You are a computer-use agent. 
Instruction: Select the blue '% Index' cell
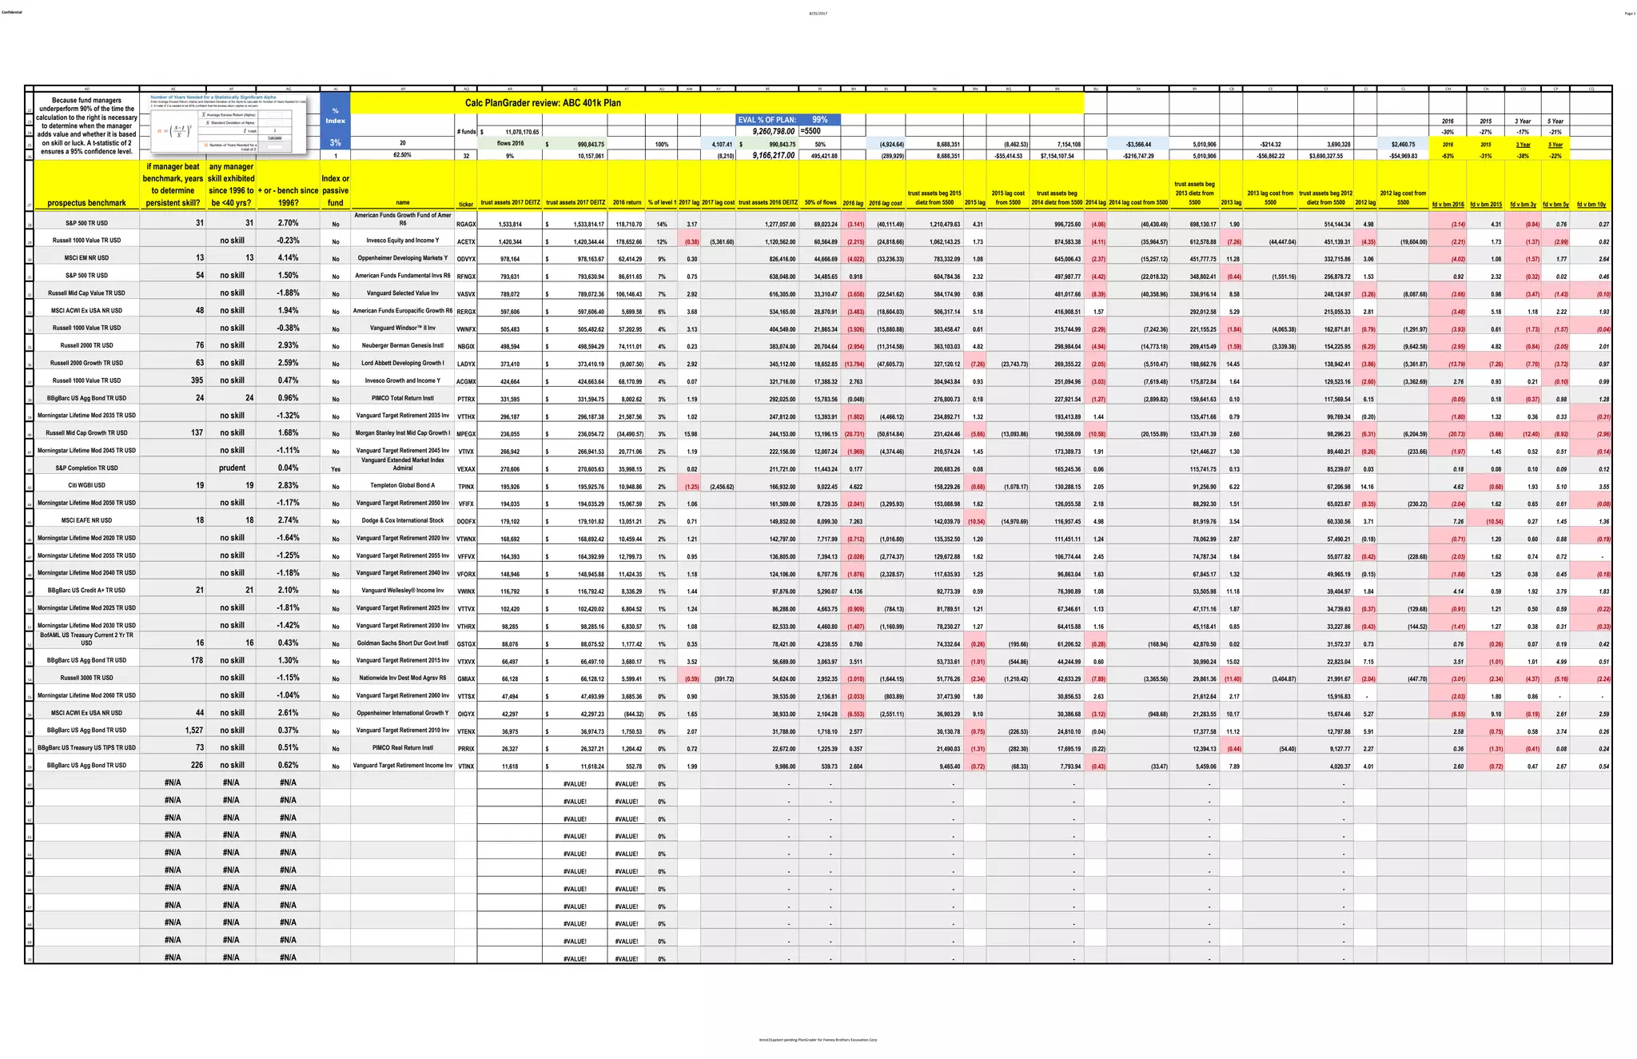[335, 116]
